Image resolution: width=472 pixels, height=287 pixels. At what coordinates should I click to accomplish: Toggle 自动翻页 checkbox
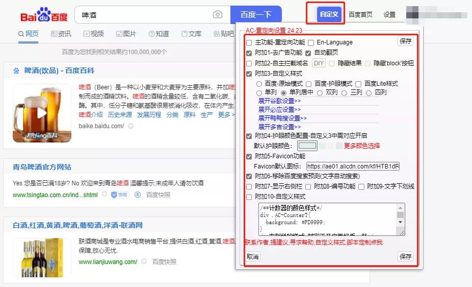tap(308, 53)
